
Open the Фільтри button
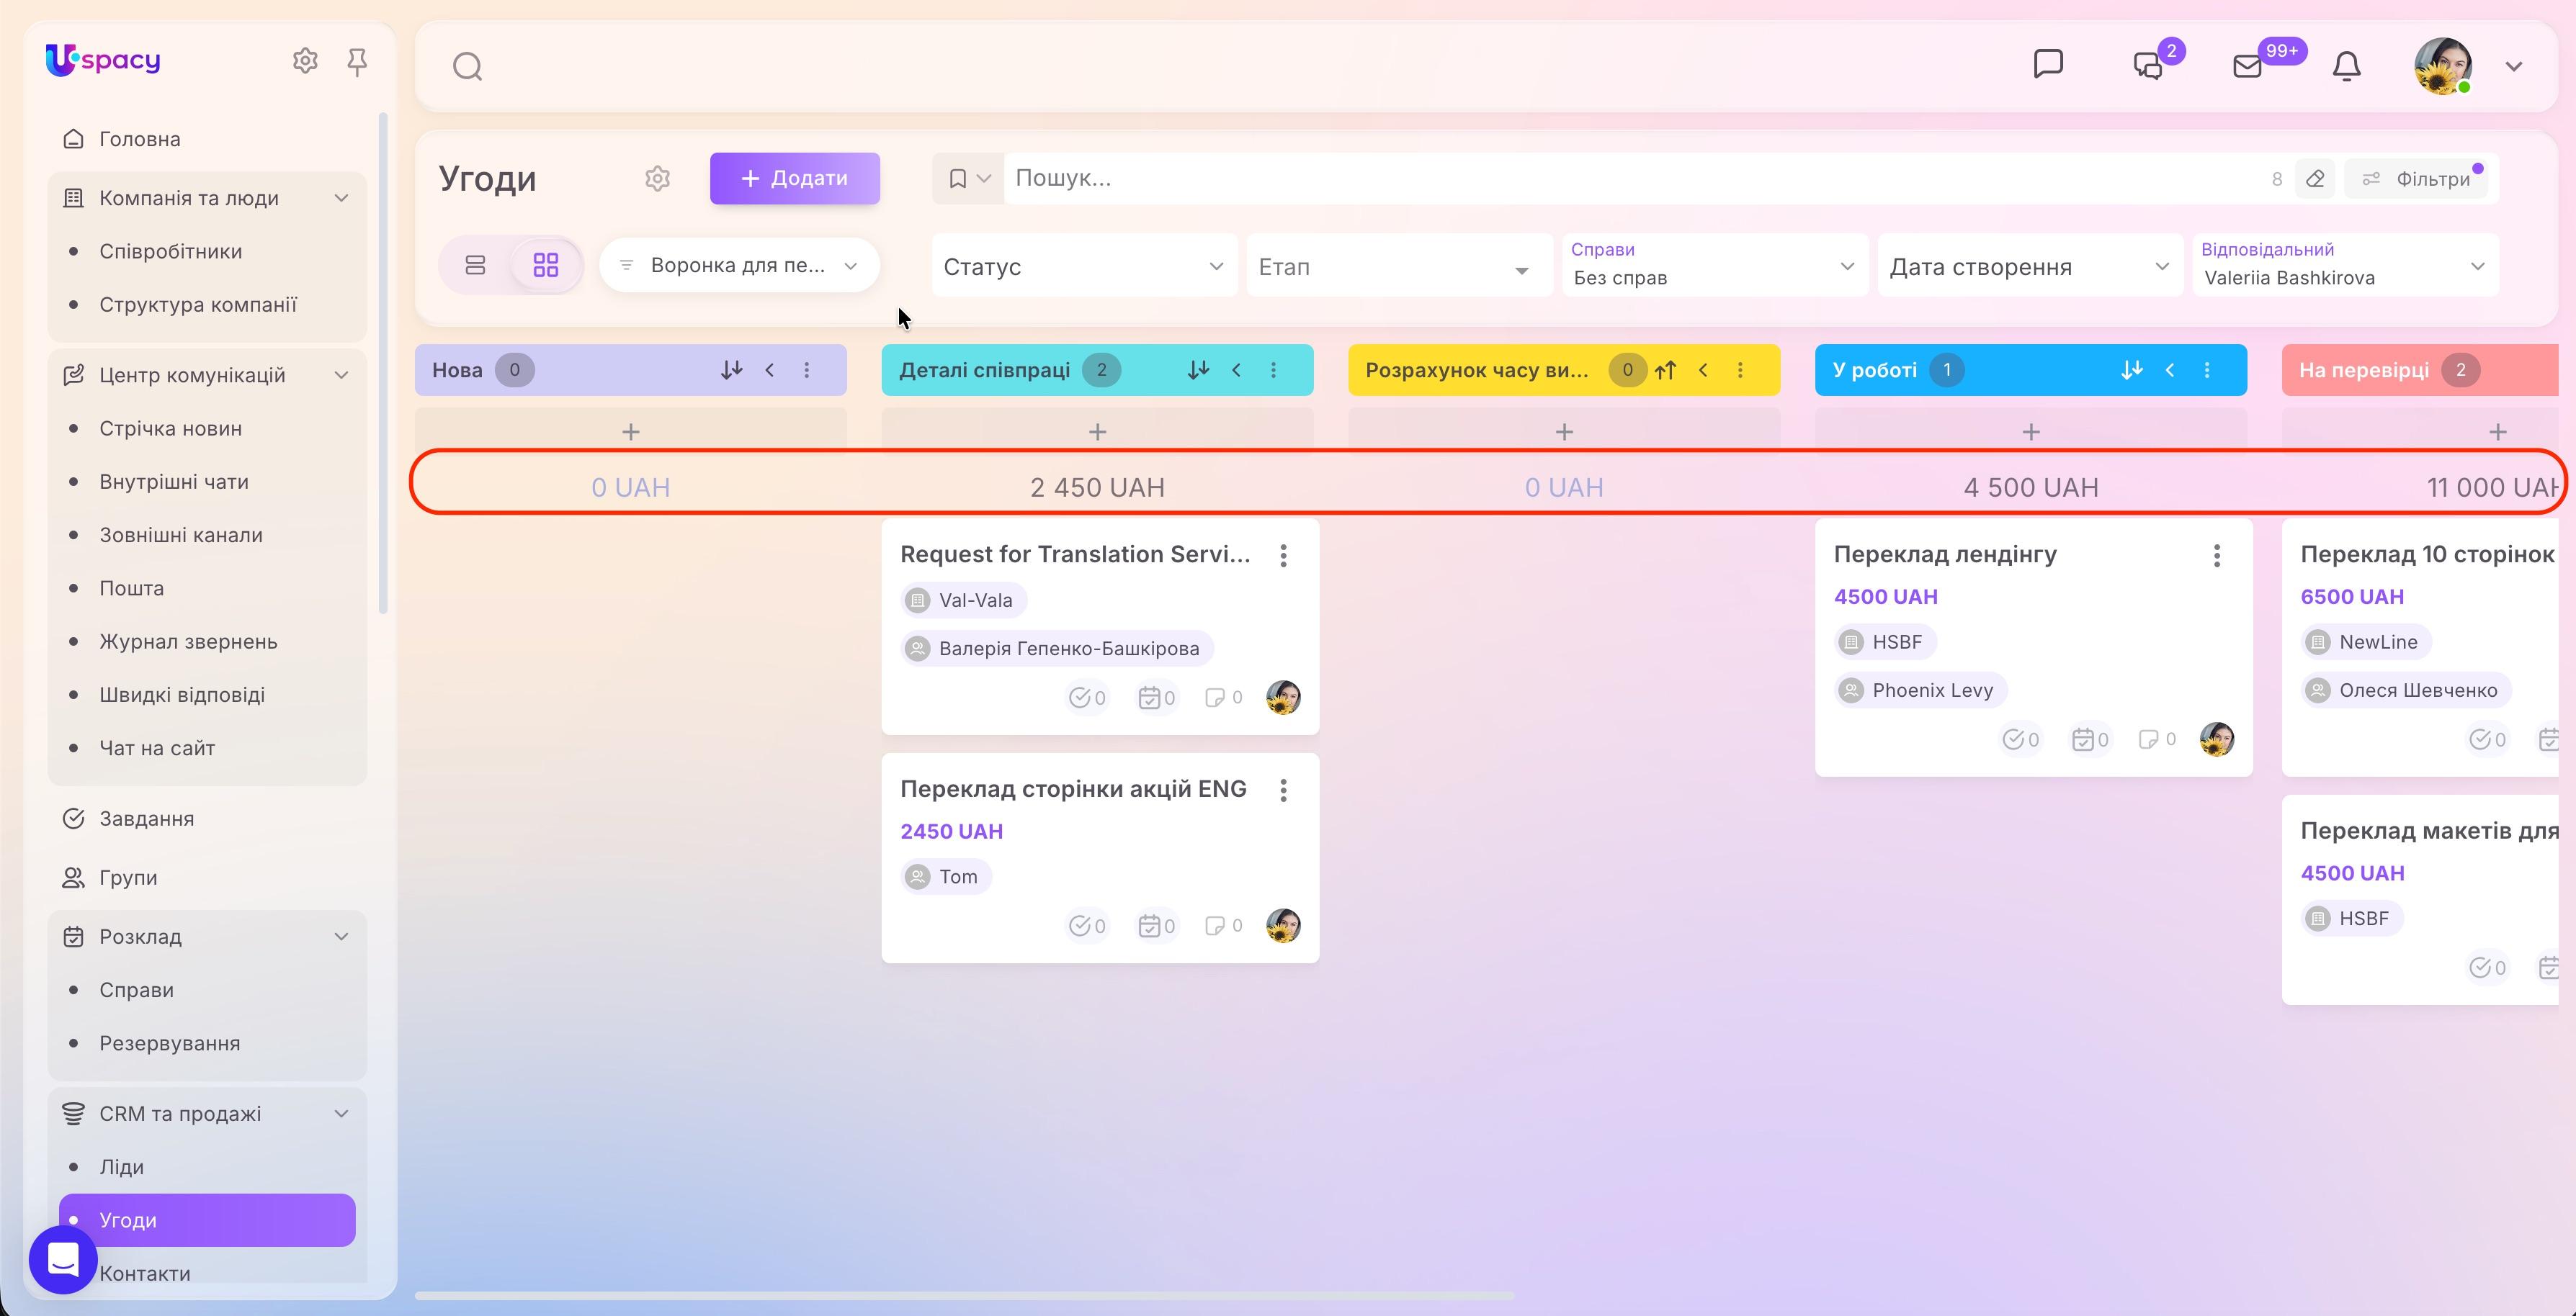tap(2416, 179)
